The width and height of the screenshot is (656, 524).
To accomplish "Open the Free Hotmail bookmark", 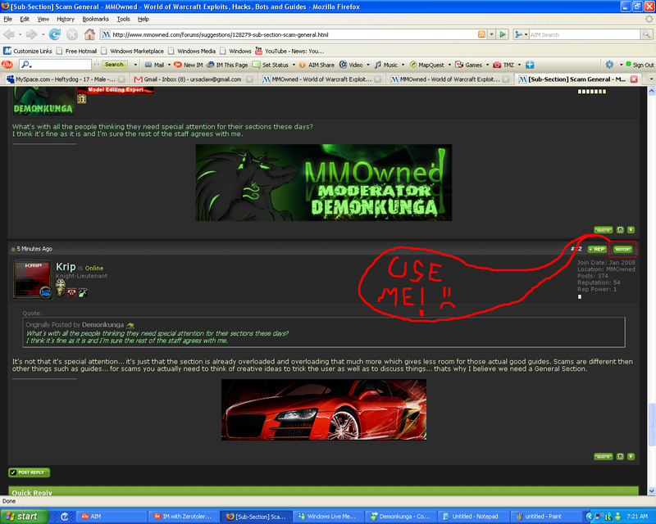I will [x=76, y=51].
